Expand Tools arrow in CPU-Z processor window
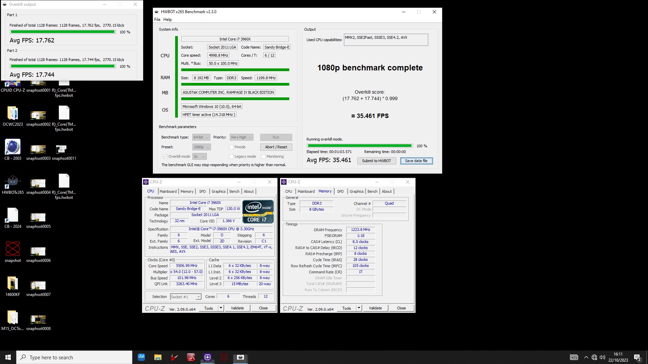The image size is (648, 364). click(221, 308)
